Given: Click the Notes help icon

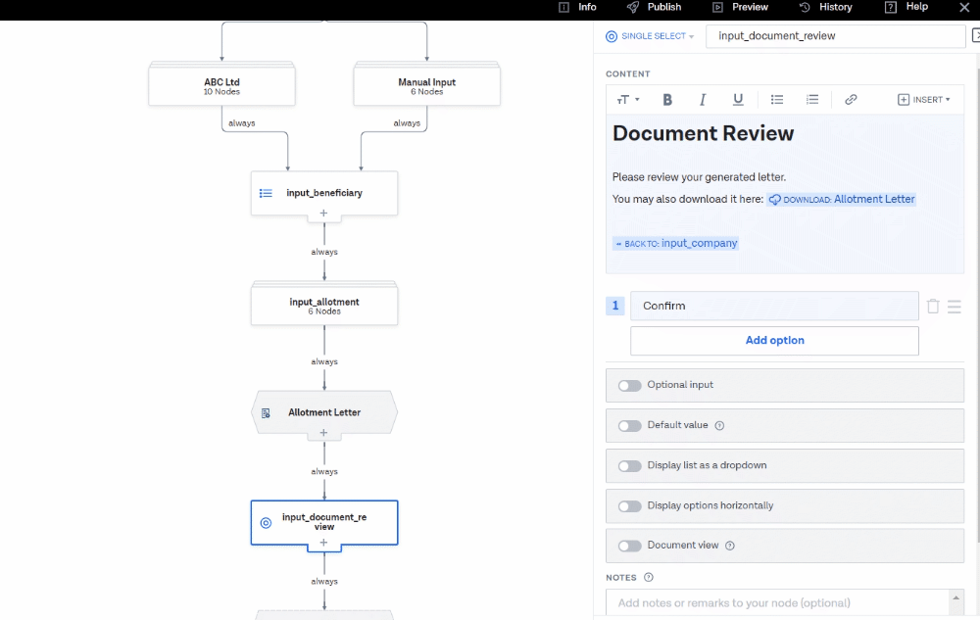Looking at the screenshot, I should (x=649, y=578).
